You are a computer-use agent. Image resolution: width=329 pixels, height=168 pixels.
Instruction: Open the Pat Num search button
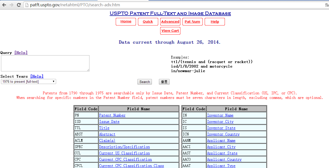192,22
